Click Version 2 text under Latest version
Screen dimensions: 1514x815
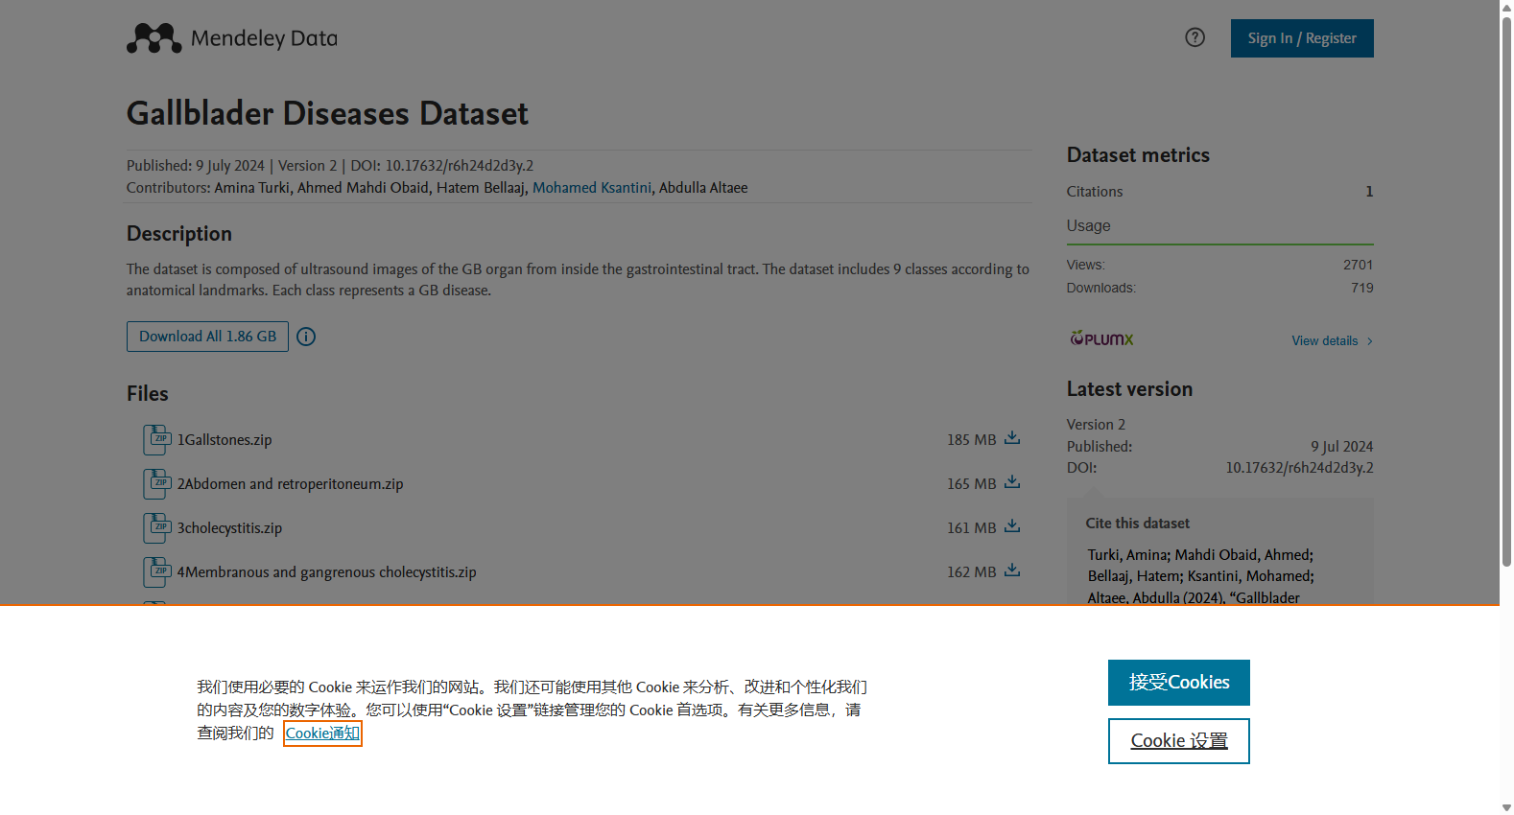1096,425
